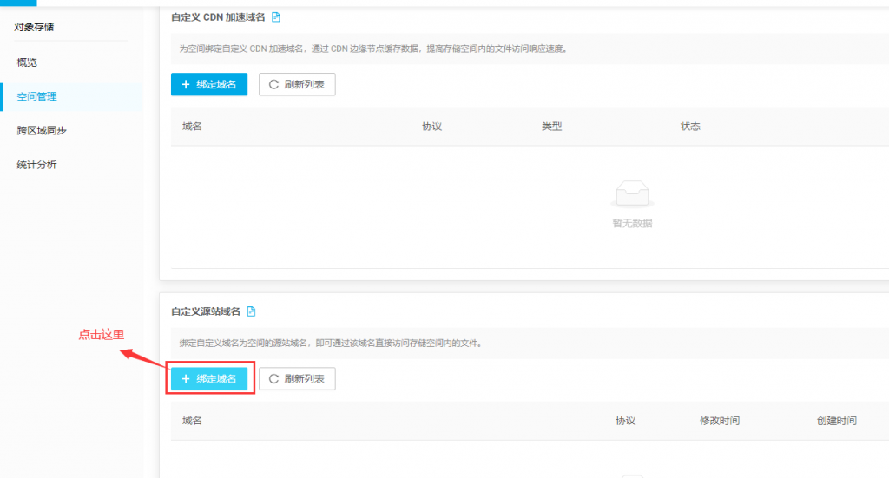Image resolution: width=889 pixels, height=478 pixels.
Task: Click the 协议 column header in the 源站域名 table
Action: [x=625, y=421]
